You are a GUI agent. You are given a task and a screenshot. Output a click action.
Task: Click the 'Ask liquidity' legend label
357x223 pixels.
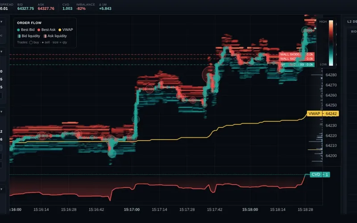57,36
